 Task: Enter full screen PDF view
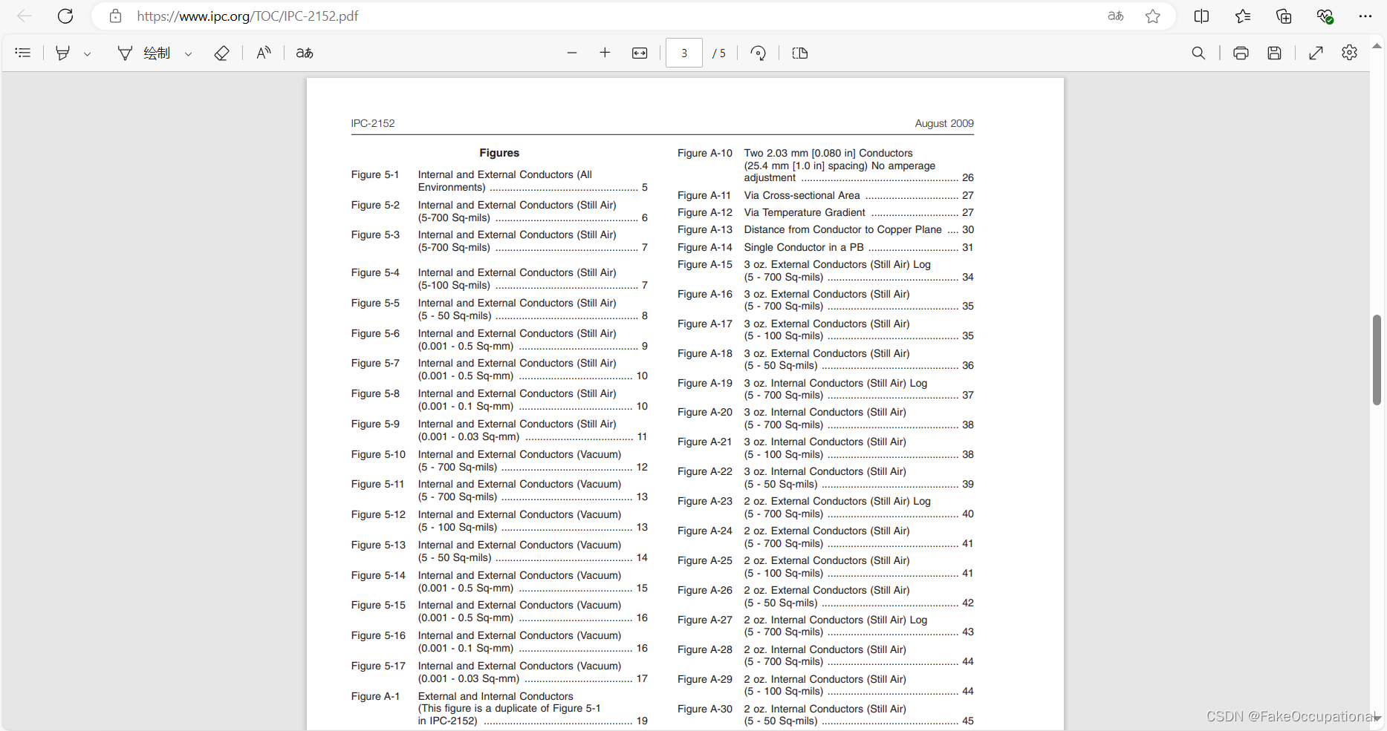coord(1316,53)
